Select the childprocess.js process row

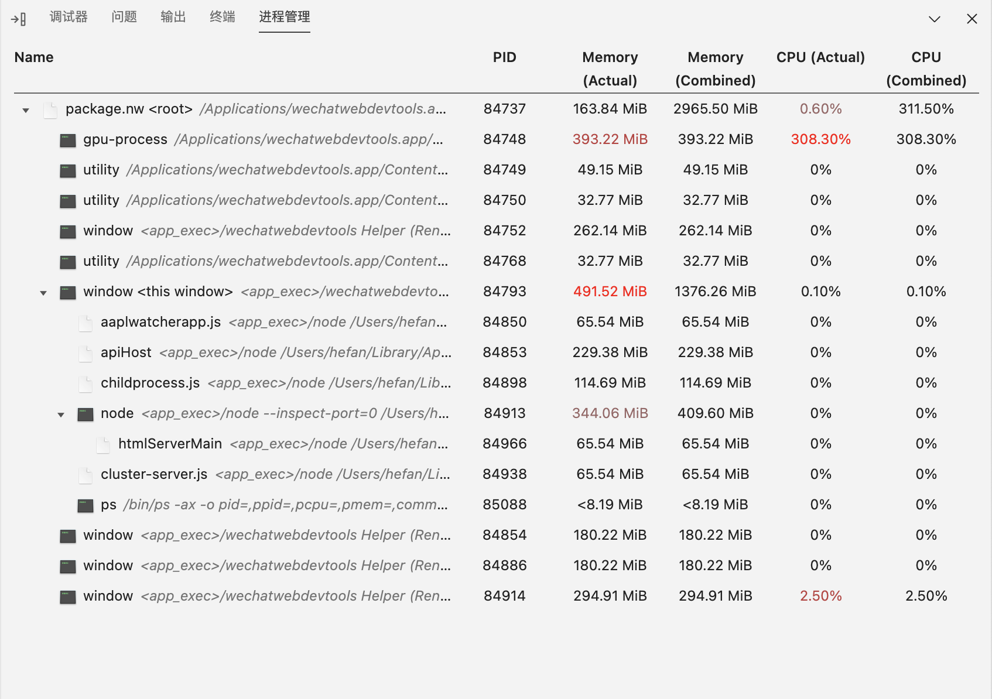pos(496,383)
